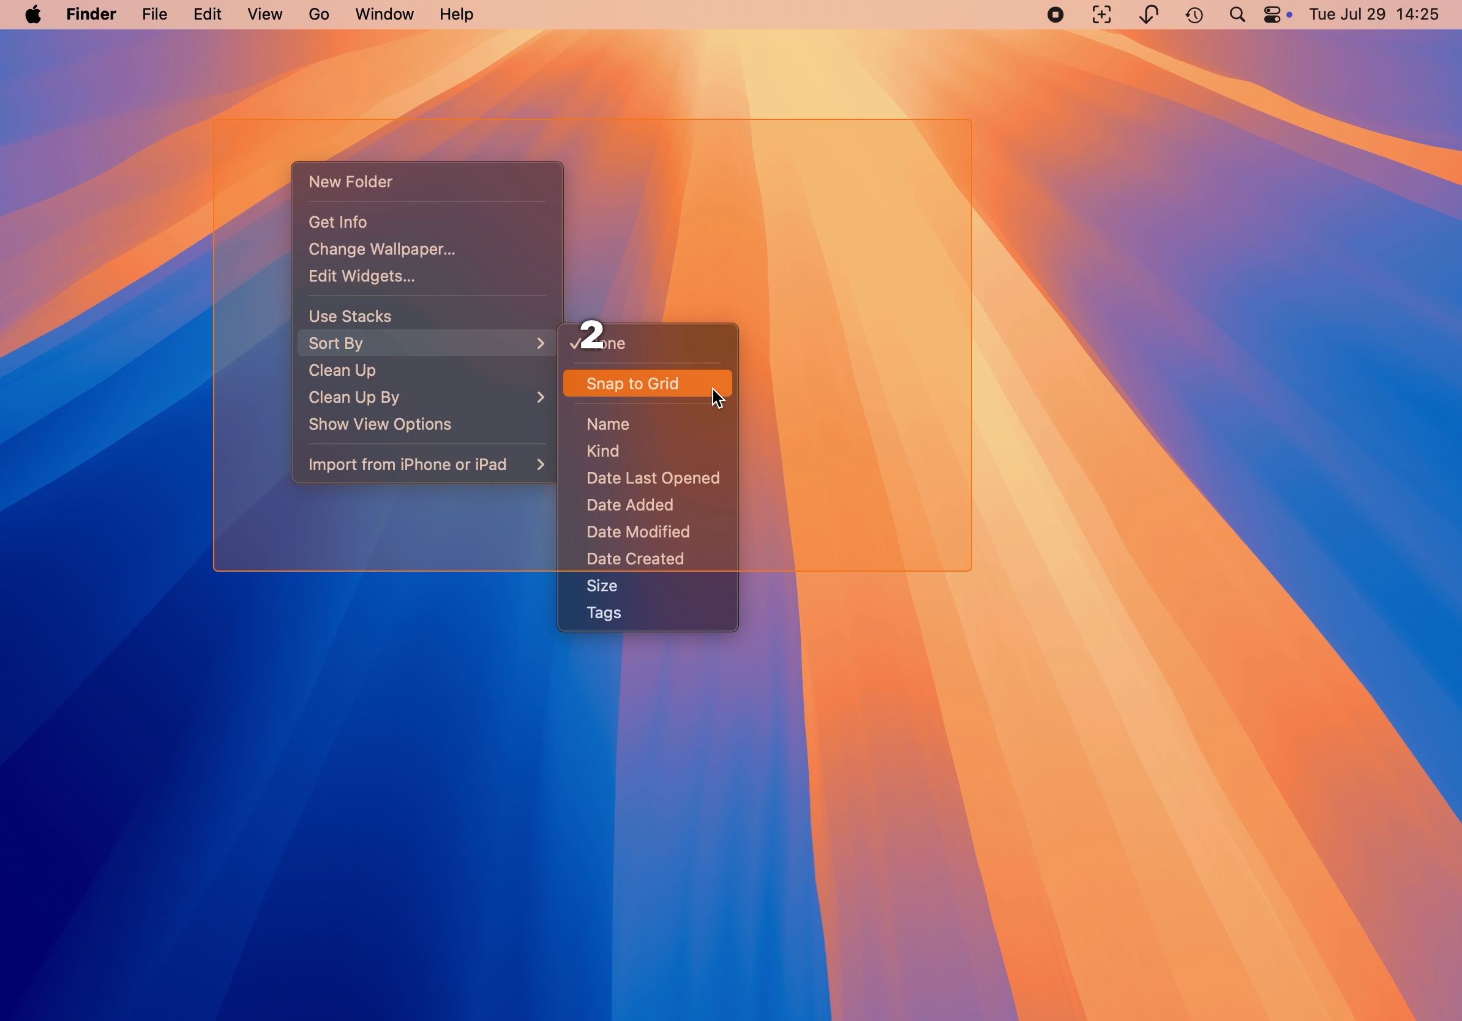
Task: Open the Go menu
Action: tap(319, 15)
